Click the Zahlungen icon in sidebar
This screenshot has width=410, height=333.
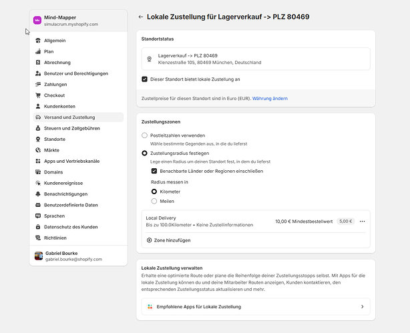[38, 85]
